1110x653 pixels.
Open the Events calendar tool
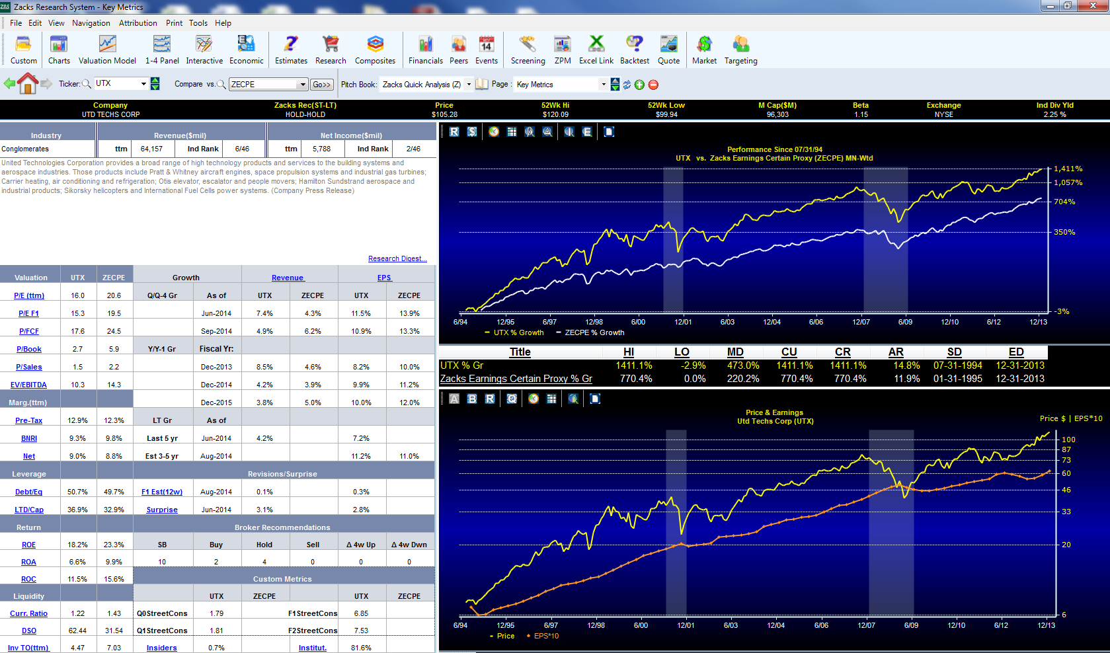pyautogui.click(x=487, y=50)
